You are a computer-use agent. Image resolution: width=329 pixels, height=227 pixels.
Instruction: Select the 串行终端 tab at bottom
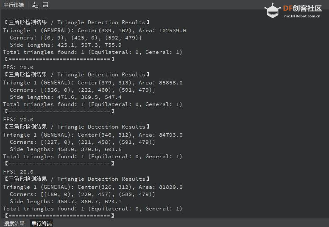(42, 223)
